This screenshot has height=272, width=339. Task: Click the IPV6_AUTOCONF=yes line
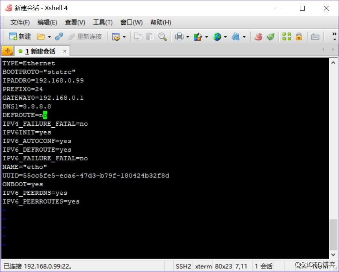pyautogui.click(x=37, y=141)
